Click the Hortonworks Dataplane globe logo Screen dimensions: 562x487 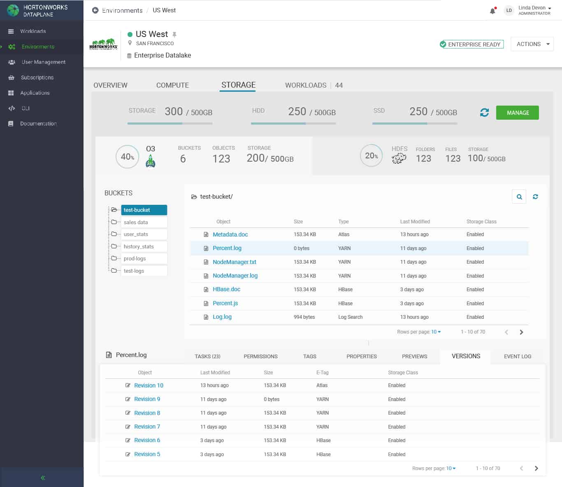click(x=13, y=10)
